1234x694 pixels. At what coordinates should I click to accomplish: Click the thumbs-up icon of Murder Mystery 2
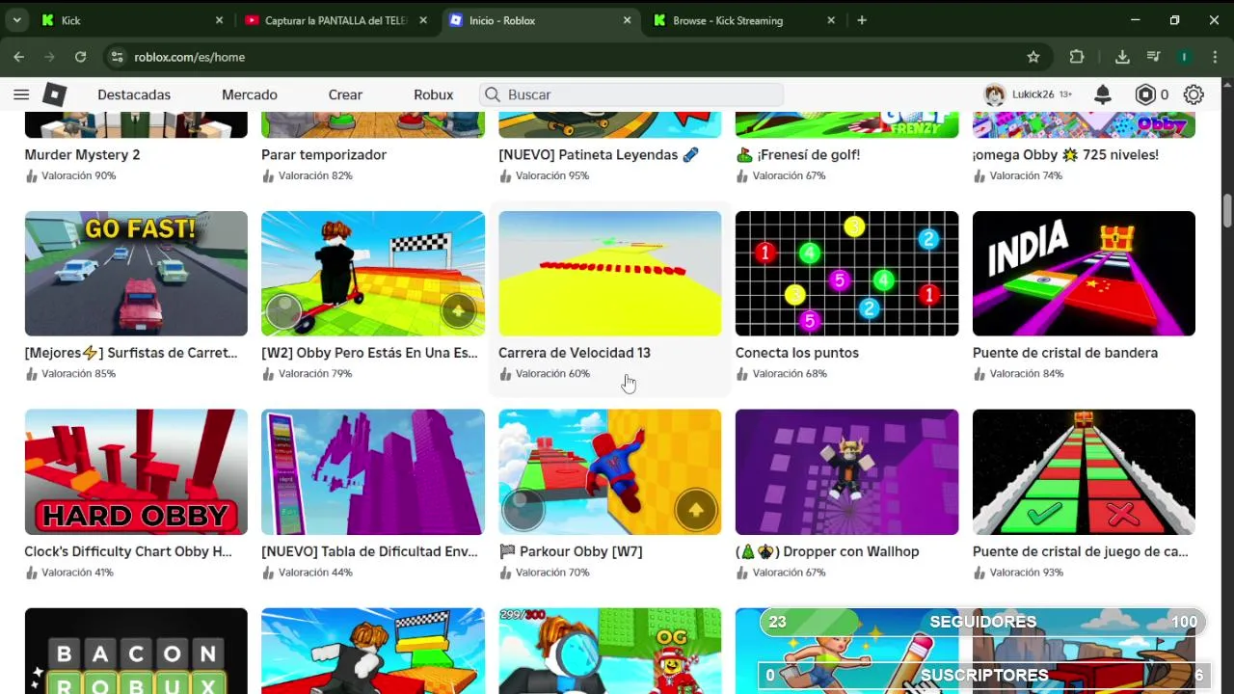pyautogui.click(x=32, y=175)
